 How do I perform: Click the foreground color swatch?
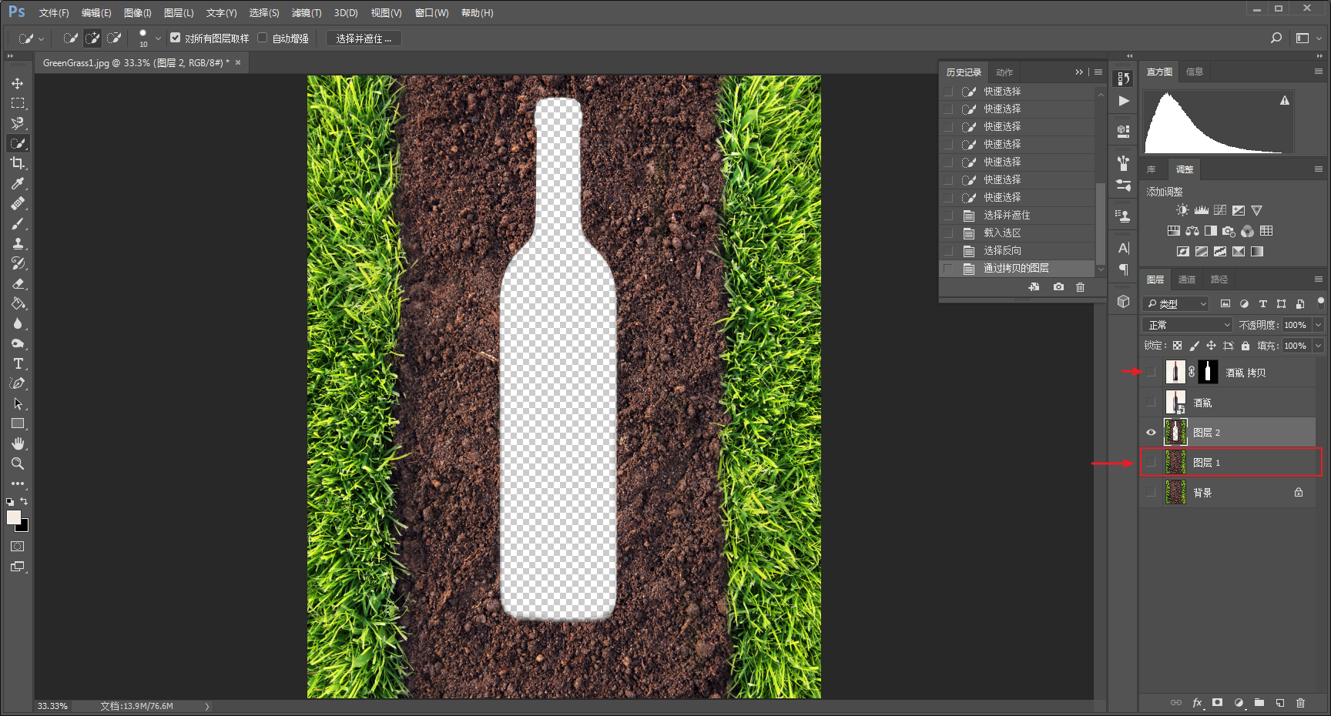tap(13, 517)
